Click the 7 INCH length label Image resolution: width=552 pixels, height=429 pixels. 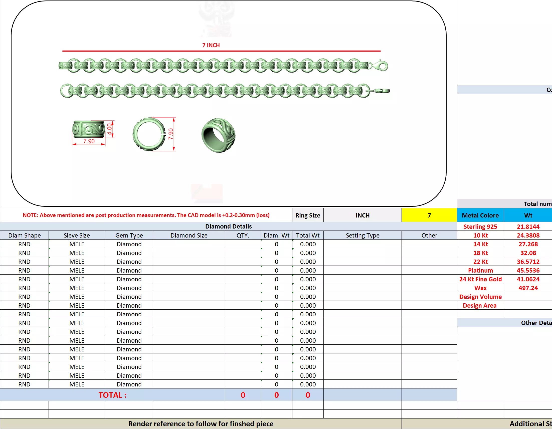(211, 45)
